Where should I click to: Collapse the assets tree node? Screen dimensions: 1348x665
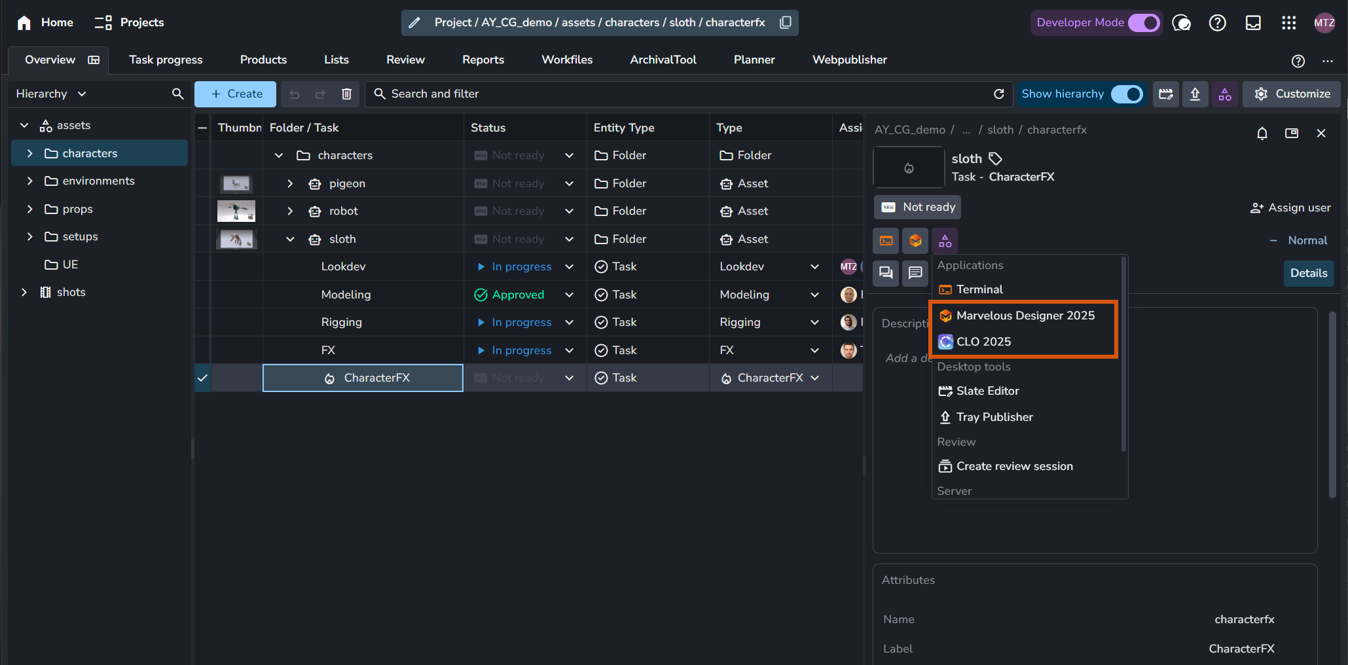24,125
